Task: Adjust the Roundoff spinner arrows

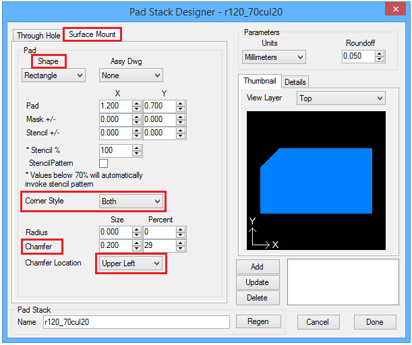Action: click(x=370, y=57)
